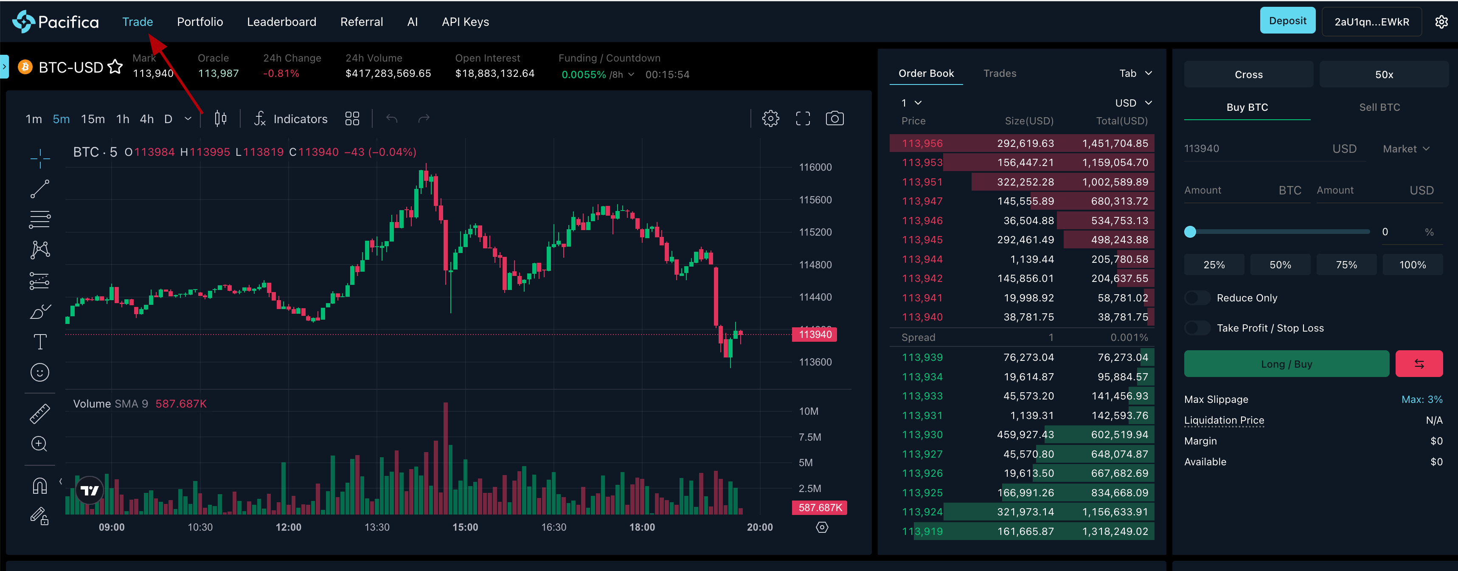Toggle magnet mode in drawing toolbar
1458x571 pixels.
39,486
